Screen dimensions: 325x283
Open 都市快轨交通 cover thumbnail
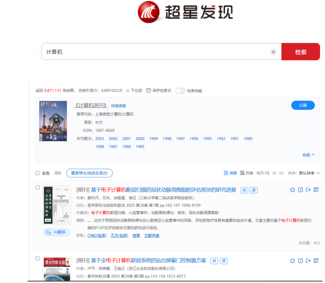(x=57, y=269)
